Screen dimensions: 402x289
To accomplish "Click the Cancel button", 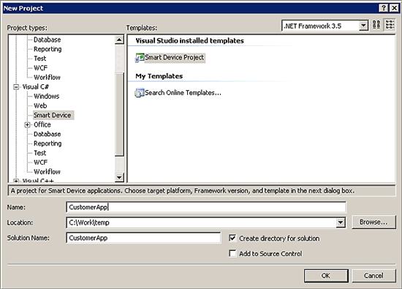I will pyautogui.click(x=373, y=276).
